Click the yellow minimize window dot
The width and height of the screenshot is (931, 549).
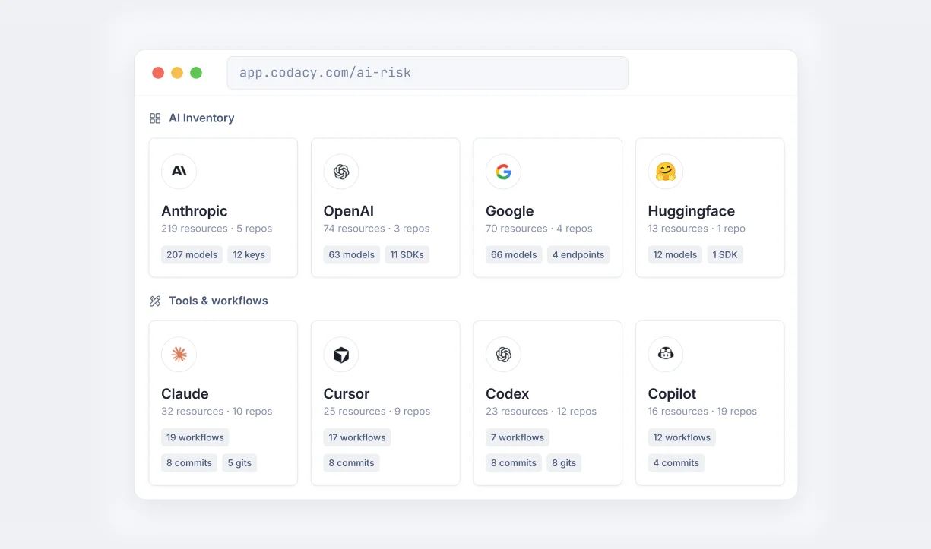click(x=177, y=73)
